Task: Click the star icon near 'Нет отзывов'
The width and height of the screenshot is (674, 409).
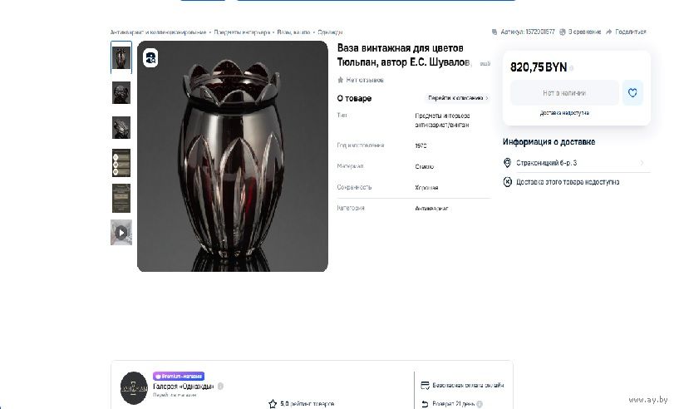Action: (x=341, y=80)
